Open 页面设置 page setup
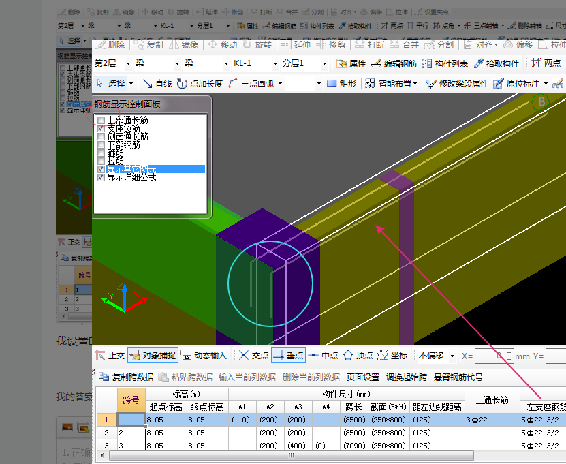The width and height of the screenshot is (566, 464). click(x=363, y=377)
